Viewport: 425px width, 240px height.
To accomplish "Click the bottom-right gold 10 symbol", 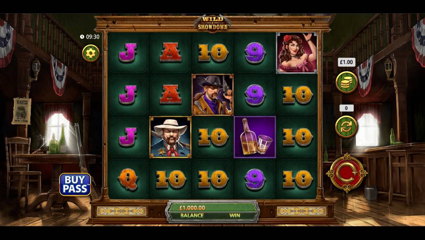I will tap(297, 179).
